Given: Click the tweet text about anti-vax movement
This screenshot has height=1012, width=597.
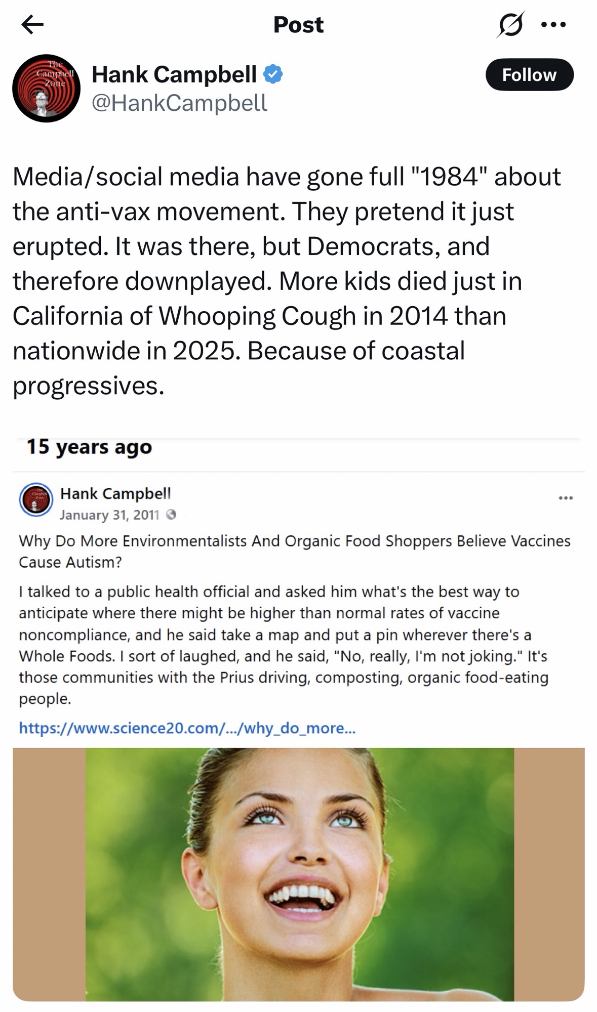Looking at the screenshot, I should coord(286,281).
